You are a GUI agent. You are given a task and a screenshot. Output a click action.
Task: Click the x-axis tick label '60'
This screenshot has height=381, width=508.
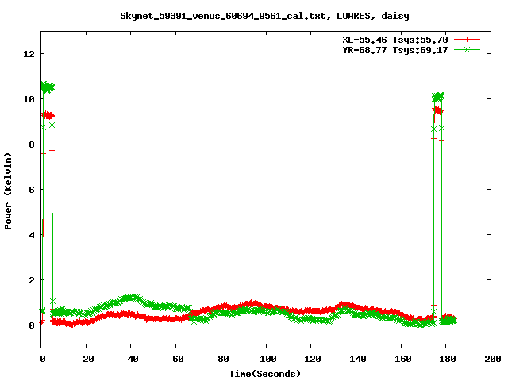178,359
